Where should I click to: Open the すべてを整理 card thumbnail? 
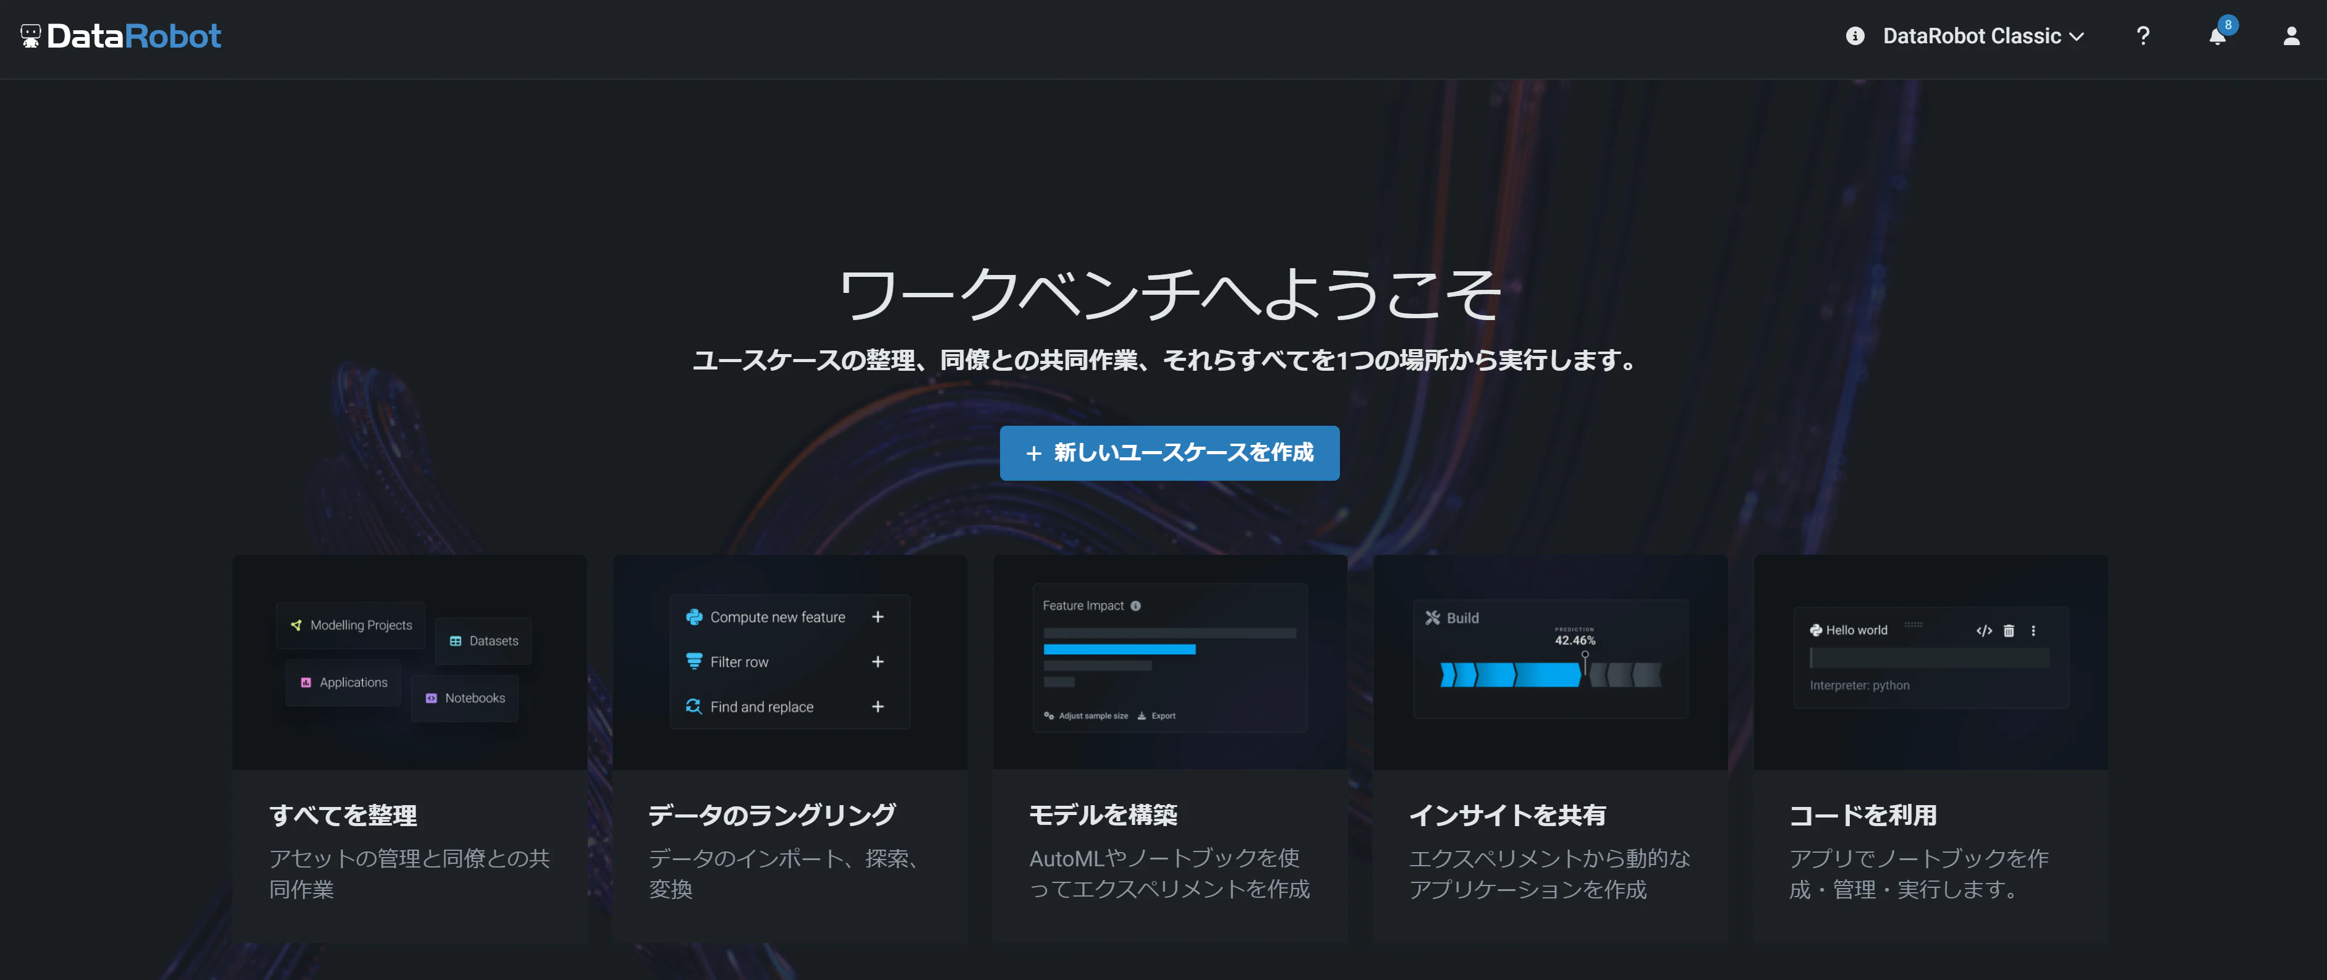coord(409,662)
